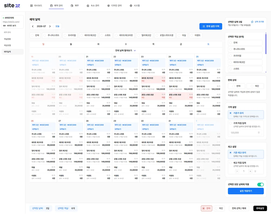Increase stock with the plus stepper
This screenshot has width=271, height=214.
(250, 171)
